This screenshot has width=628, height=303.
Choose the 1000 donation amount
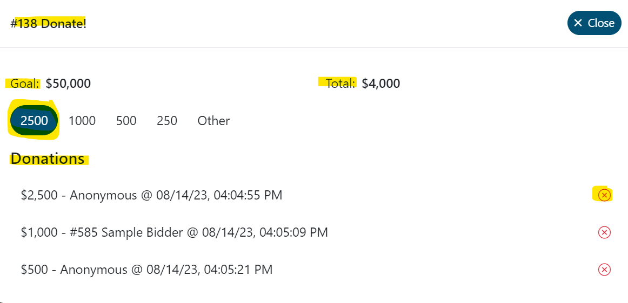pos(82,121)
